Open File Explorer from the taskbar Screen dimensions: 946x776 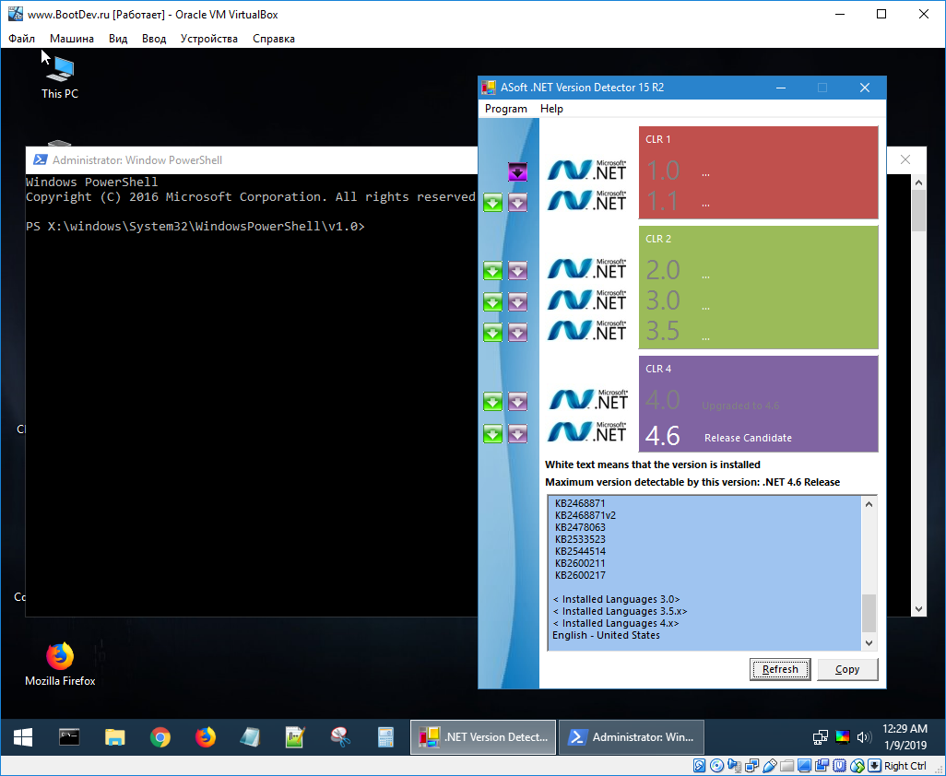coord(114,736)
